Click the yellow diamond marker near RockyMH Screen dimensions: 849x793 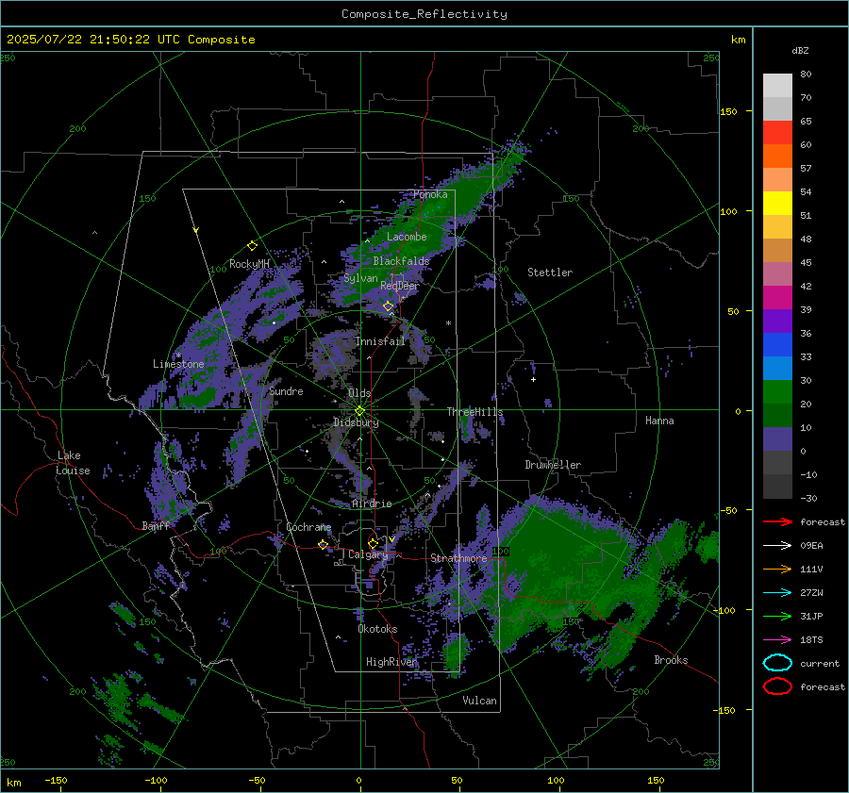point(252,246)
